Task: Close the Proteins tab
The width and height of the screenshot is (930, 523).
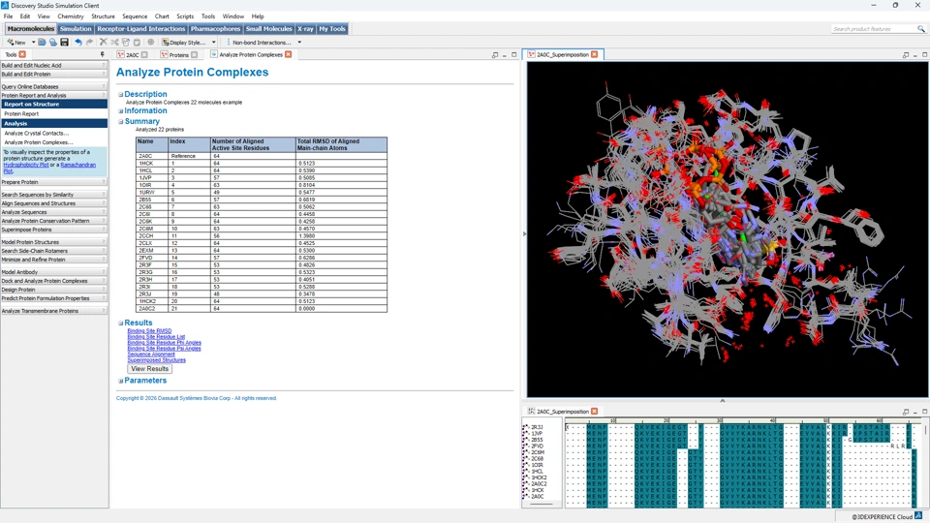Action: [x=194, y=54]
